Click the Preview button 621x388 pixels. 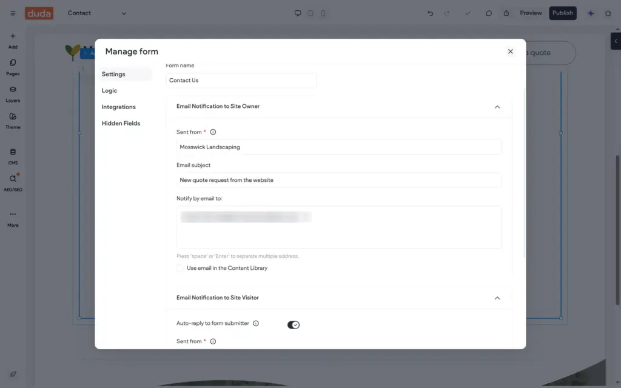(x=531, y=13)
